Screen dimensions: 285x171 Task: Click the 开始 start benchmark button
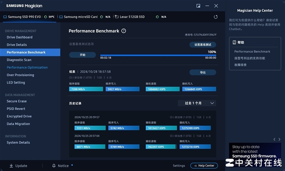(83, 55)
